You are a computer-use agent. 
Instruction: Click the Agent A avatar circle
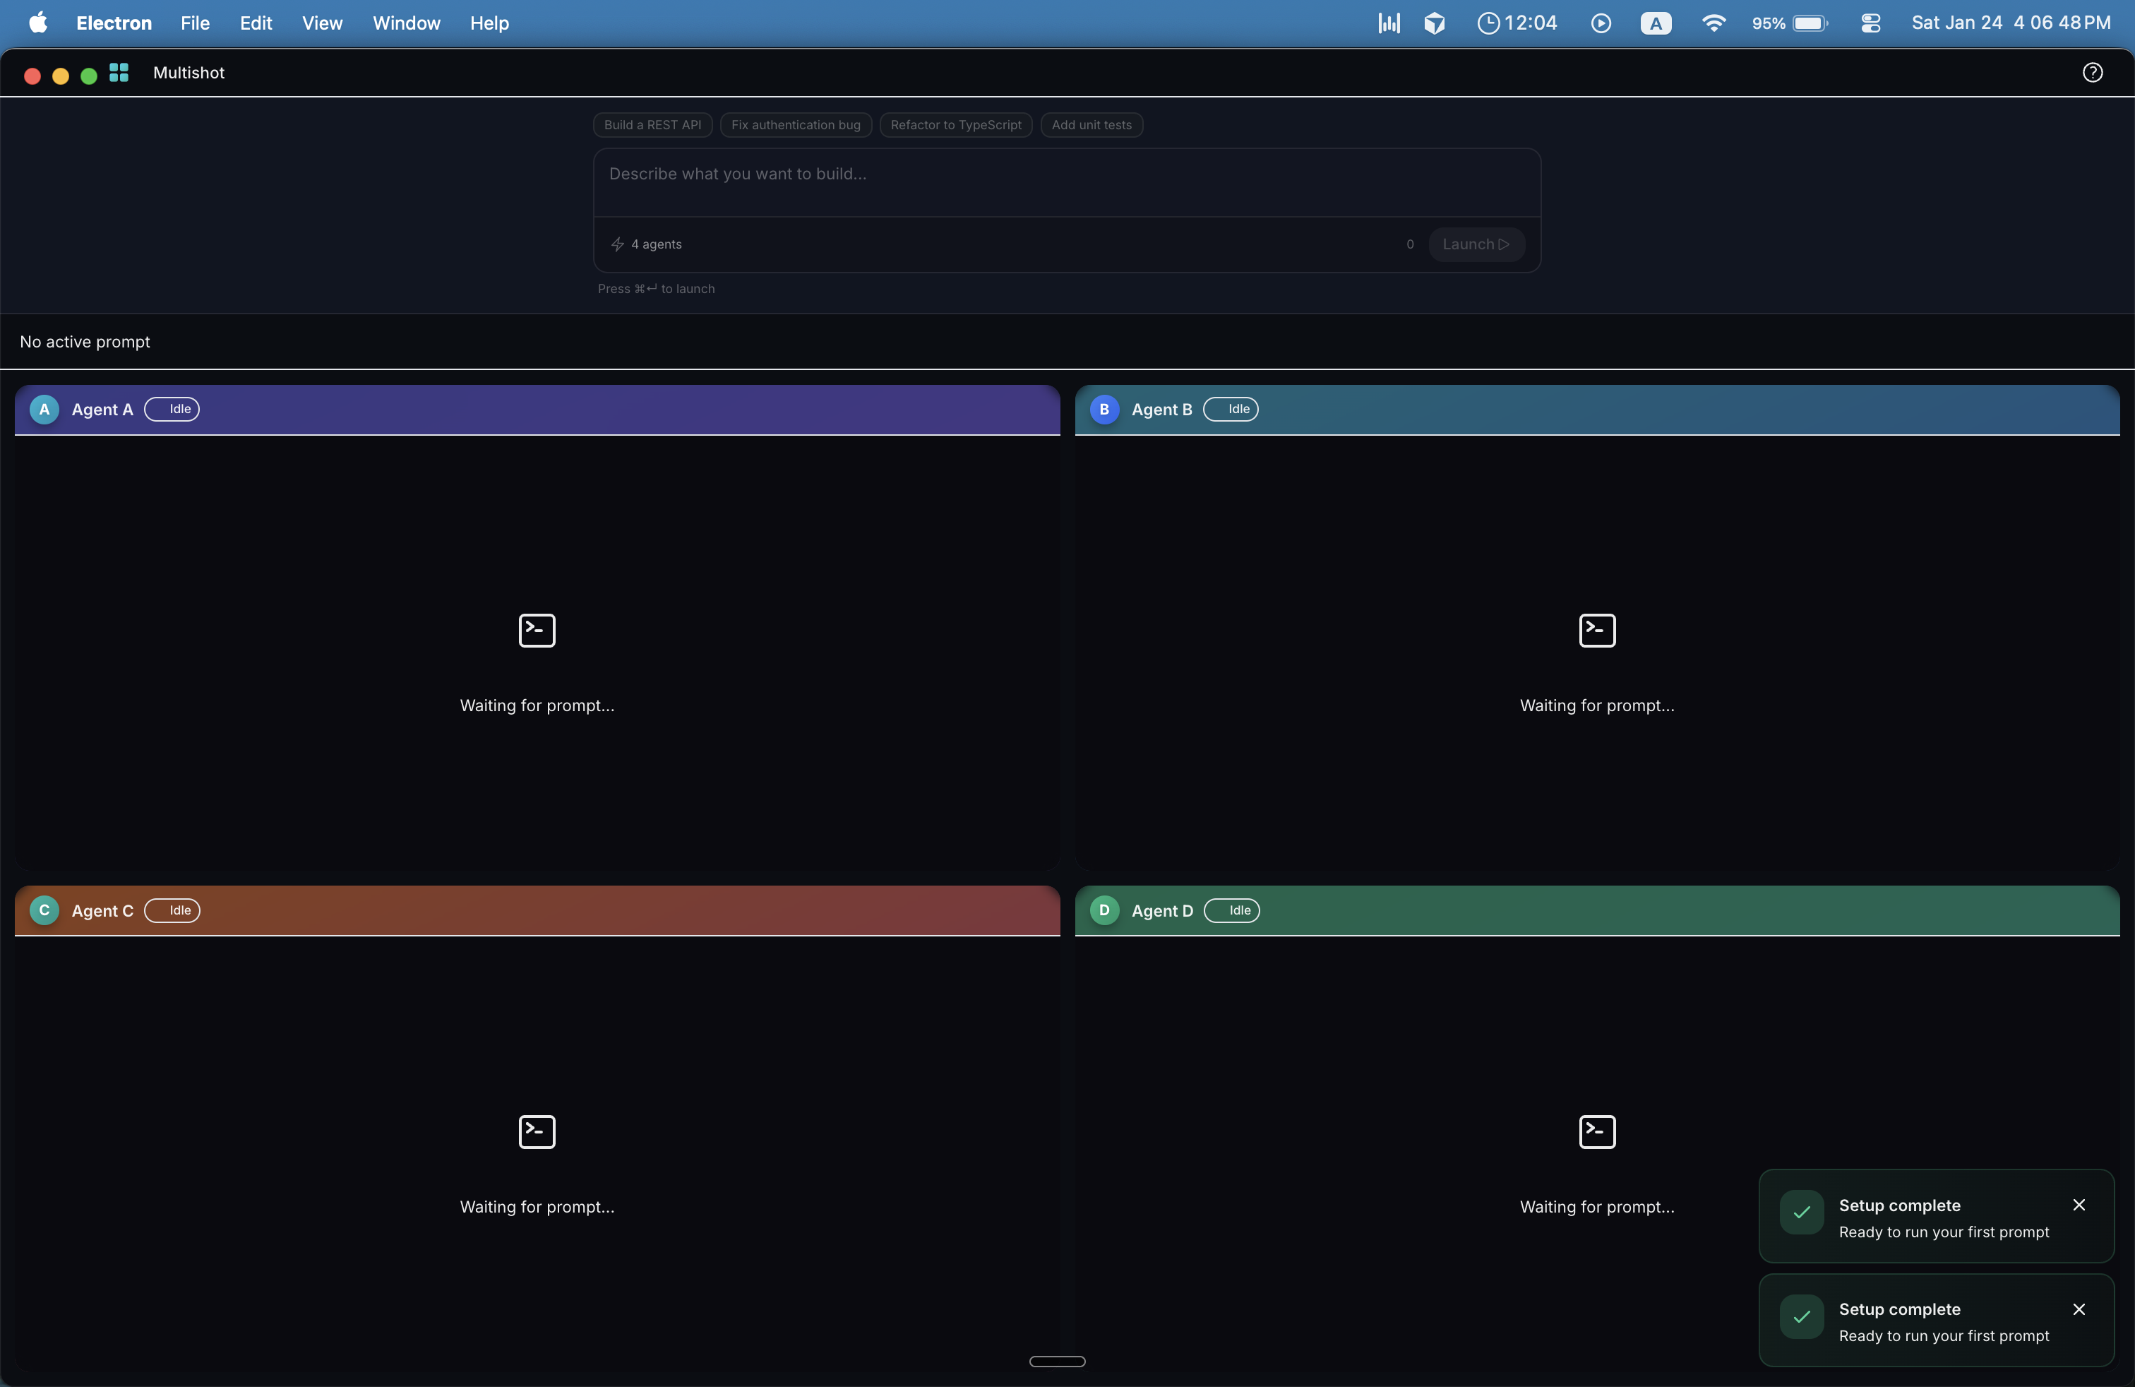tap(44, 409)
